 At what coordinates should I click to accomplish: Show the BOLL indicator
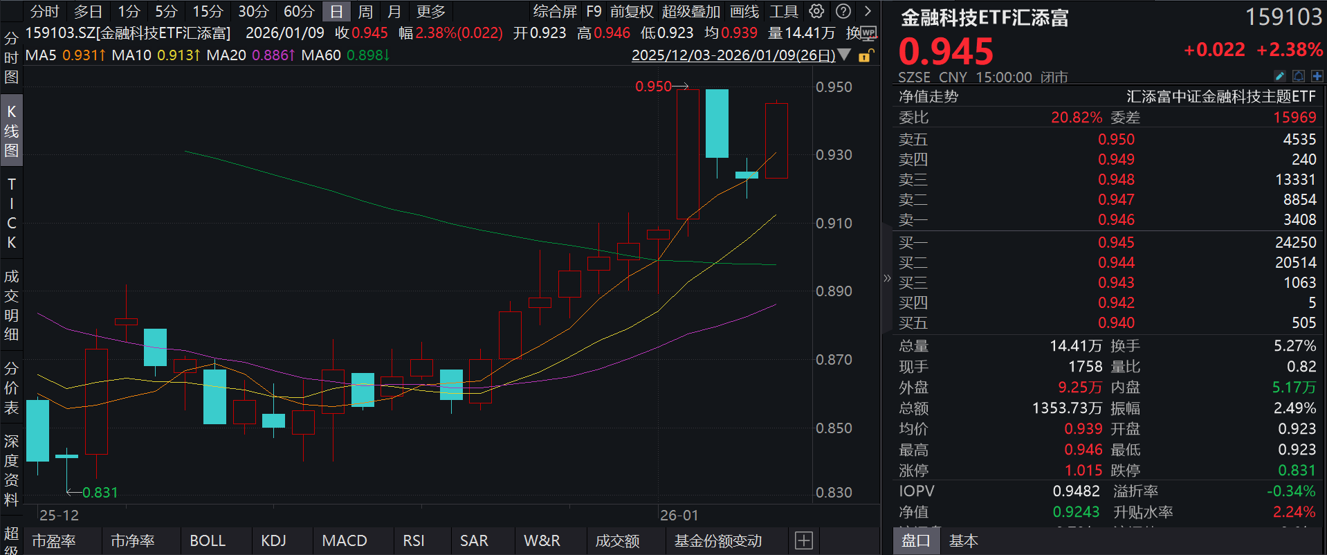click(x=208, y=540)
